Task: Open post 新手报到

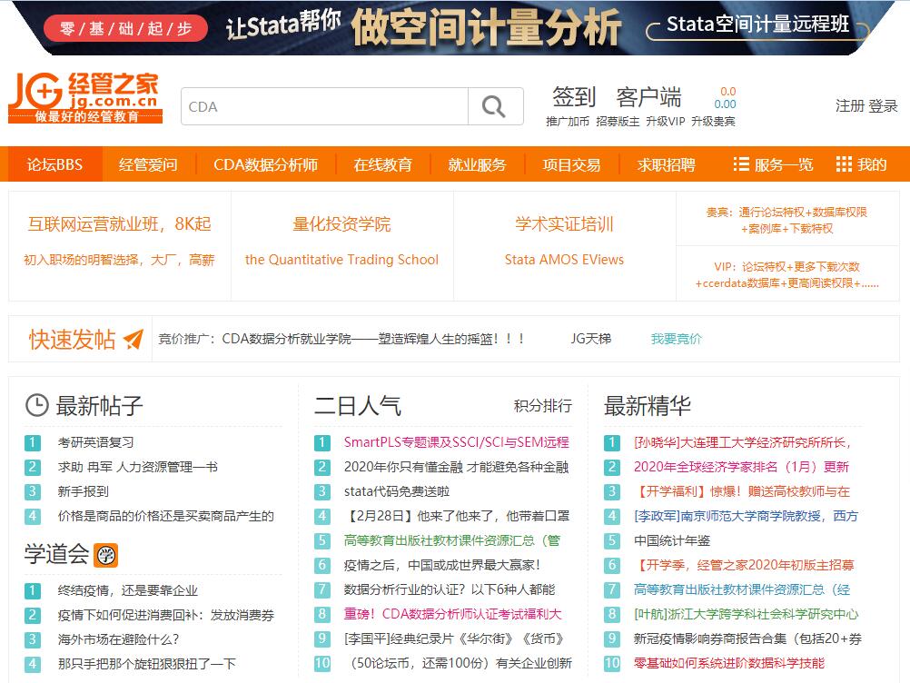Action: [83, 491]
